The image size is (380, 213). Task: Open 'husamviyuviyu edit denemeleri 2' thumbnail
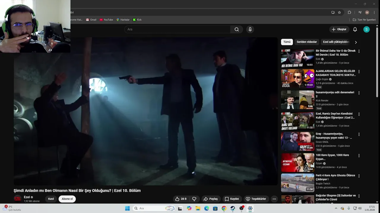click(297, 100)
